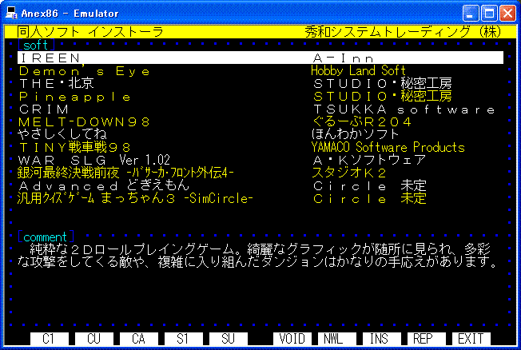Click the SU function key label
The height and width of the screenshot is (350, 521).
point(229,339)
